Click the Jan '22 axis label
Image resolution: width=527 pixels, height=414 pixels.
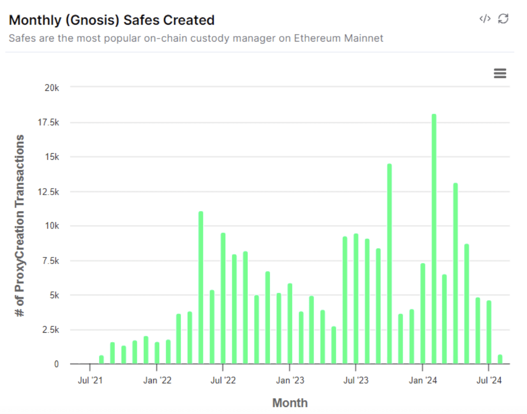point(157,380)
